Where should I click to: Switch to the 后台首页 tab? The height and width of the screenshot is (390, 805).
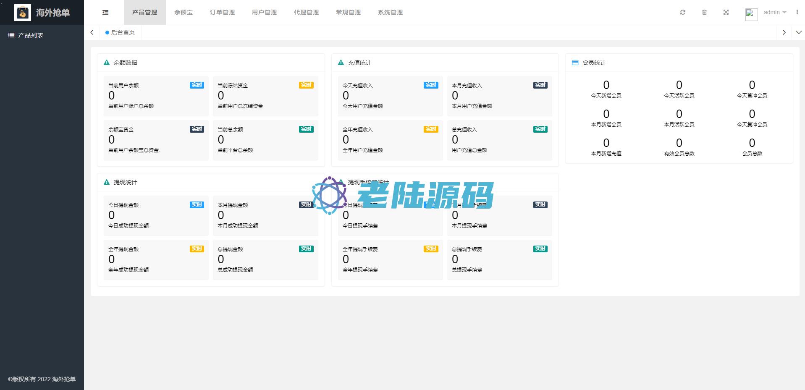coord(123,32)
